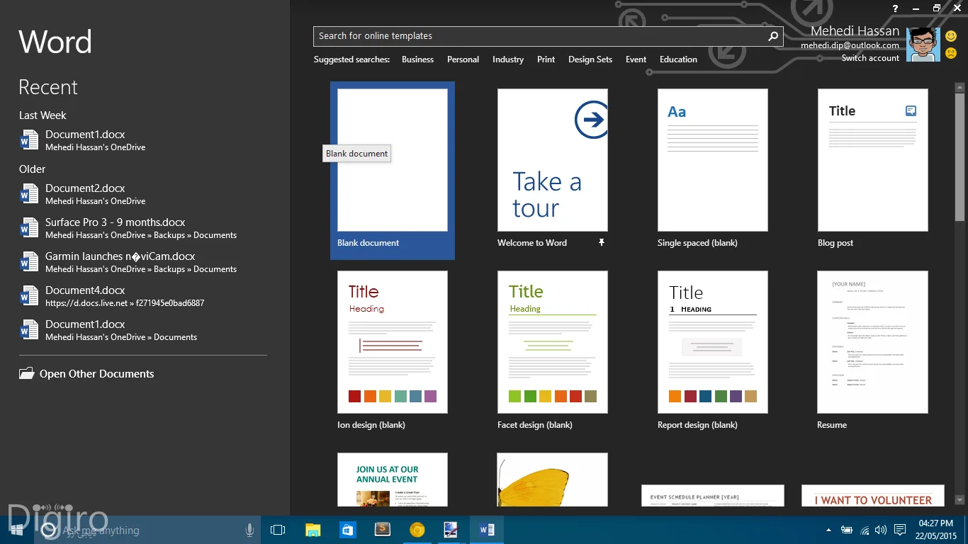Open recent file Document4.docx
Screen dimensions: 968x544
(x=143, y=296)
